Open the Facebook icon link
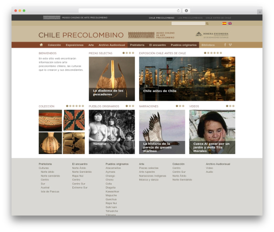The height and width of the screenshot is (232, 274). [x=225, y=45]
